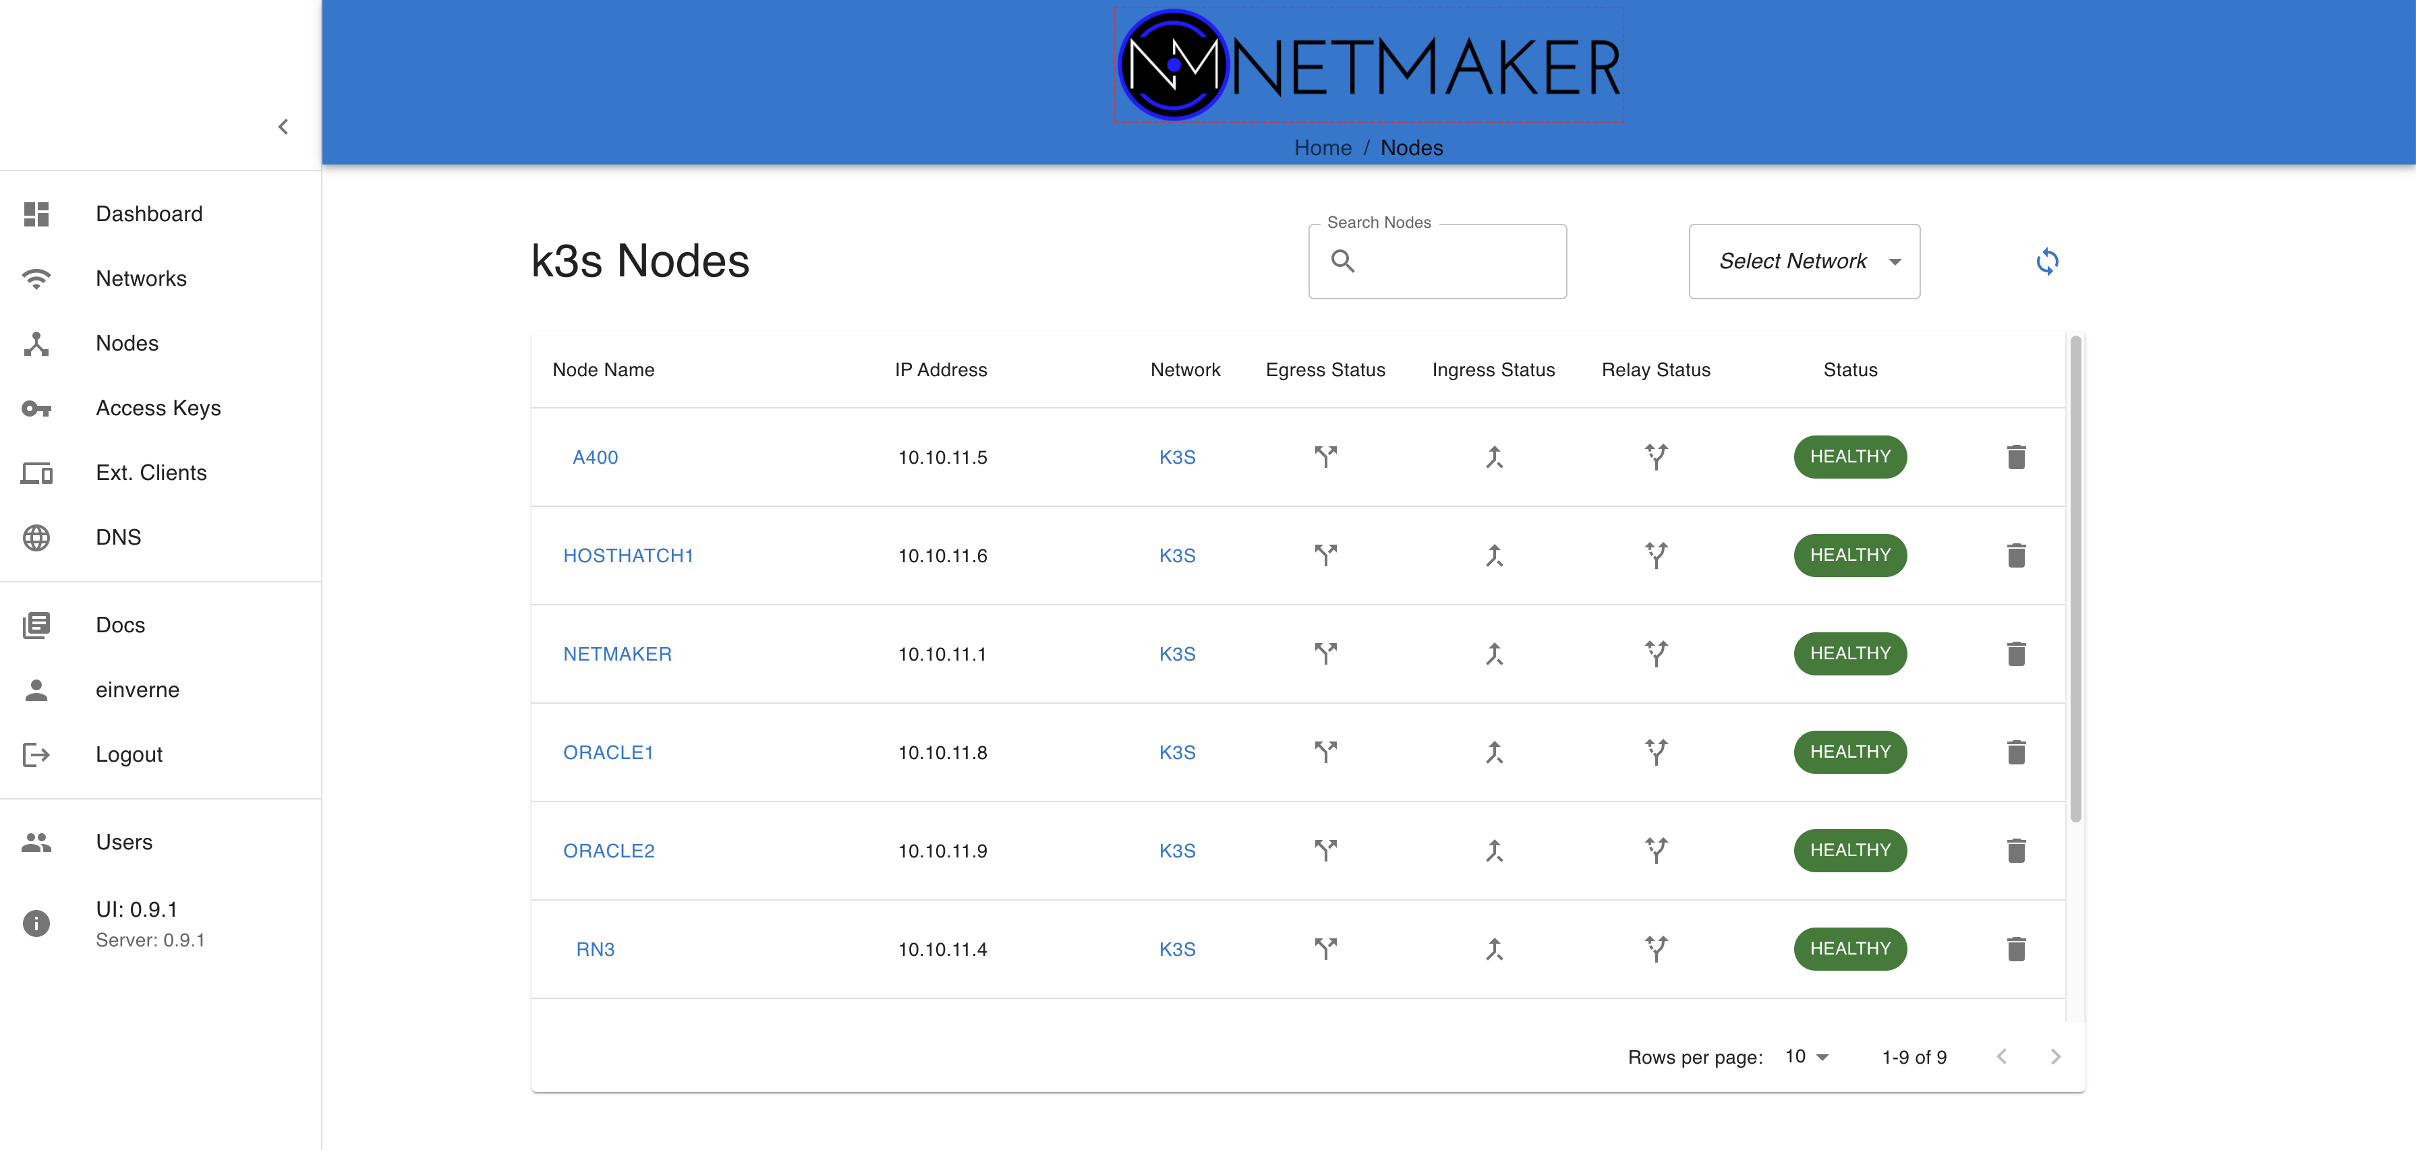Go to Access Keys in sidebar
Viewport: 2416px width, 1150px height.
158,408
